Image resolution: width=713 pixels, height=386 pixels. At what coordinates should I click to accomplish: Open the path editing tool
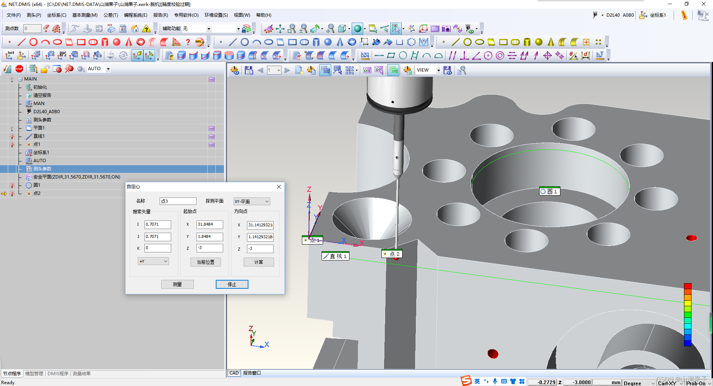pos(200,42)
